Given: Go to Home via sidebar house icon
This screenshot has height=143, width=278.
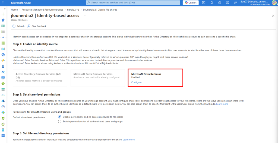Looking at the screenshot, I should pyautogui.click(x=3, y=20).
